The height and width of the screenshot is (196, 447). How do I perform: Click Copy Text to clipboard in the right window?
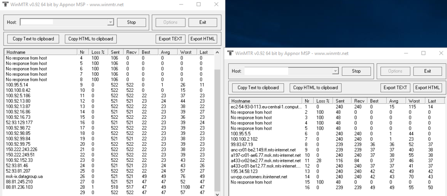[x=258, y=88]
